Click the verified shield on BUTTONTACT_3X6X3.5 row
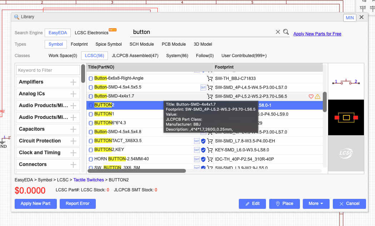The image size is (375, 226). click(x=203, y=141)
